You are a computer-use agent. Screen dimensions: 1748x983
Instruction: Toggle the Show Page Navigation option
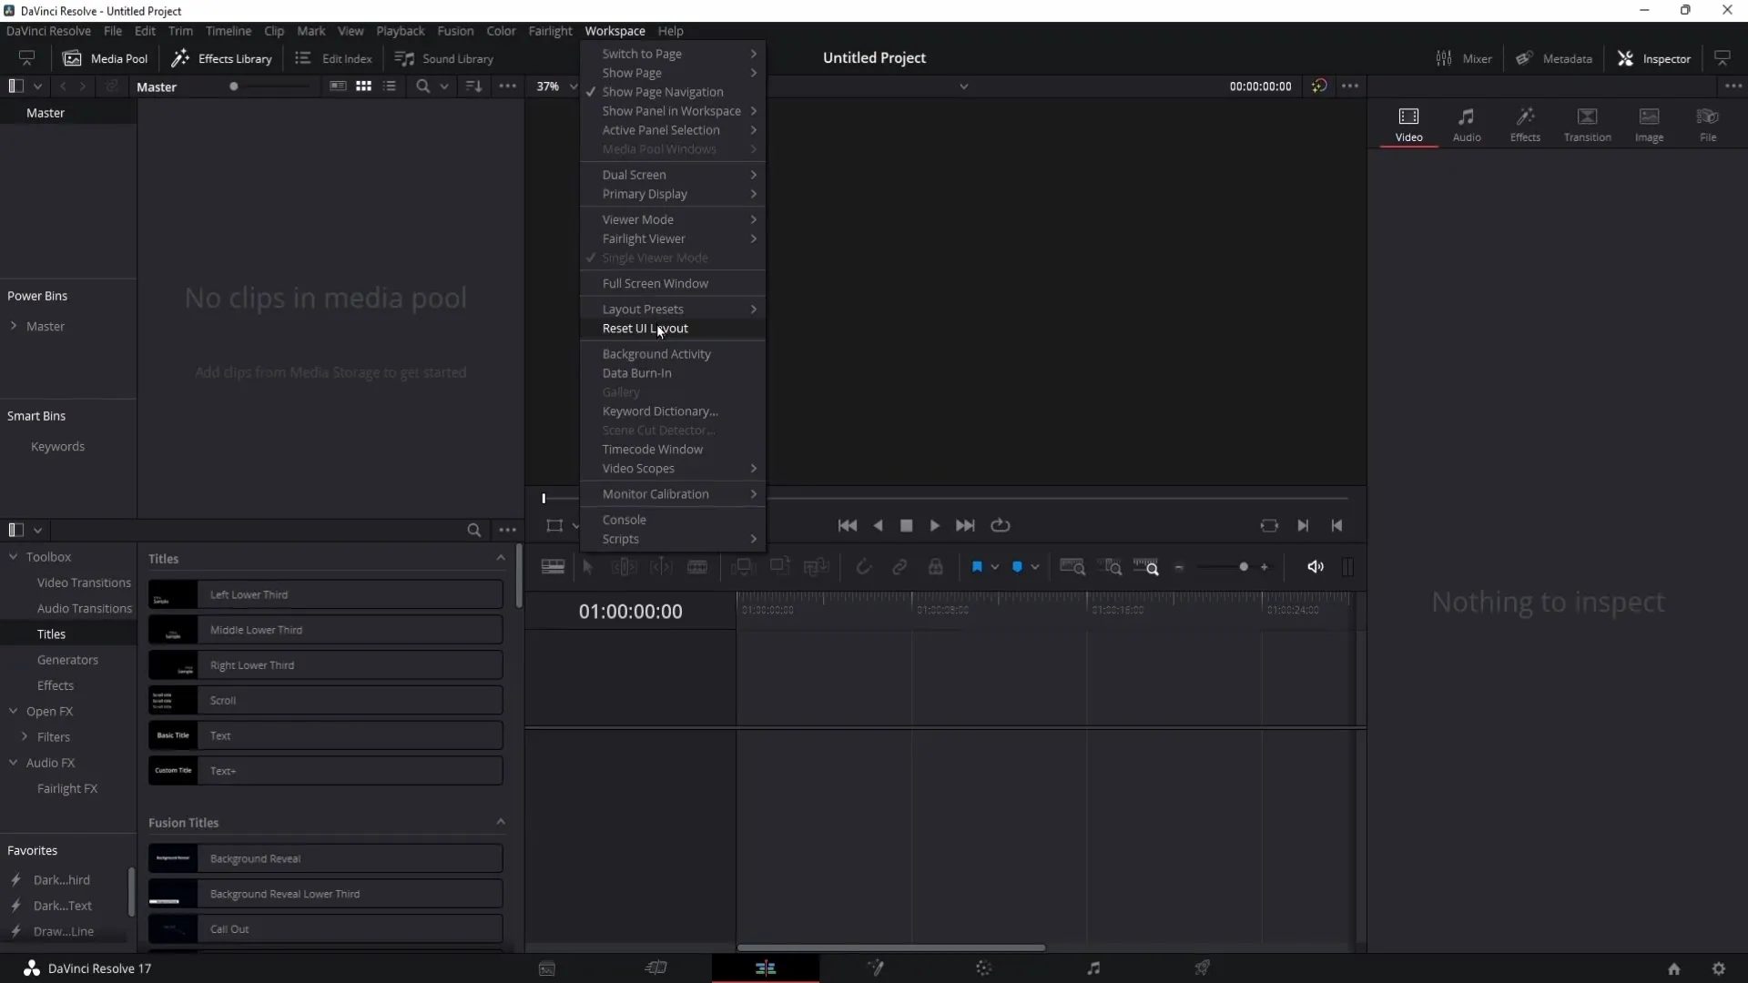click(664, 93)
